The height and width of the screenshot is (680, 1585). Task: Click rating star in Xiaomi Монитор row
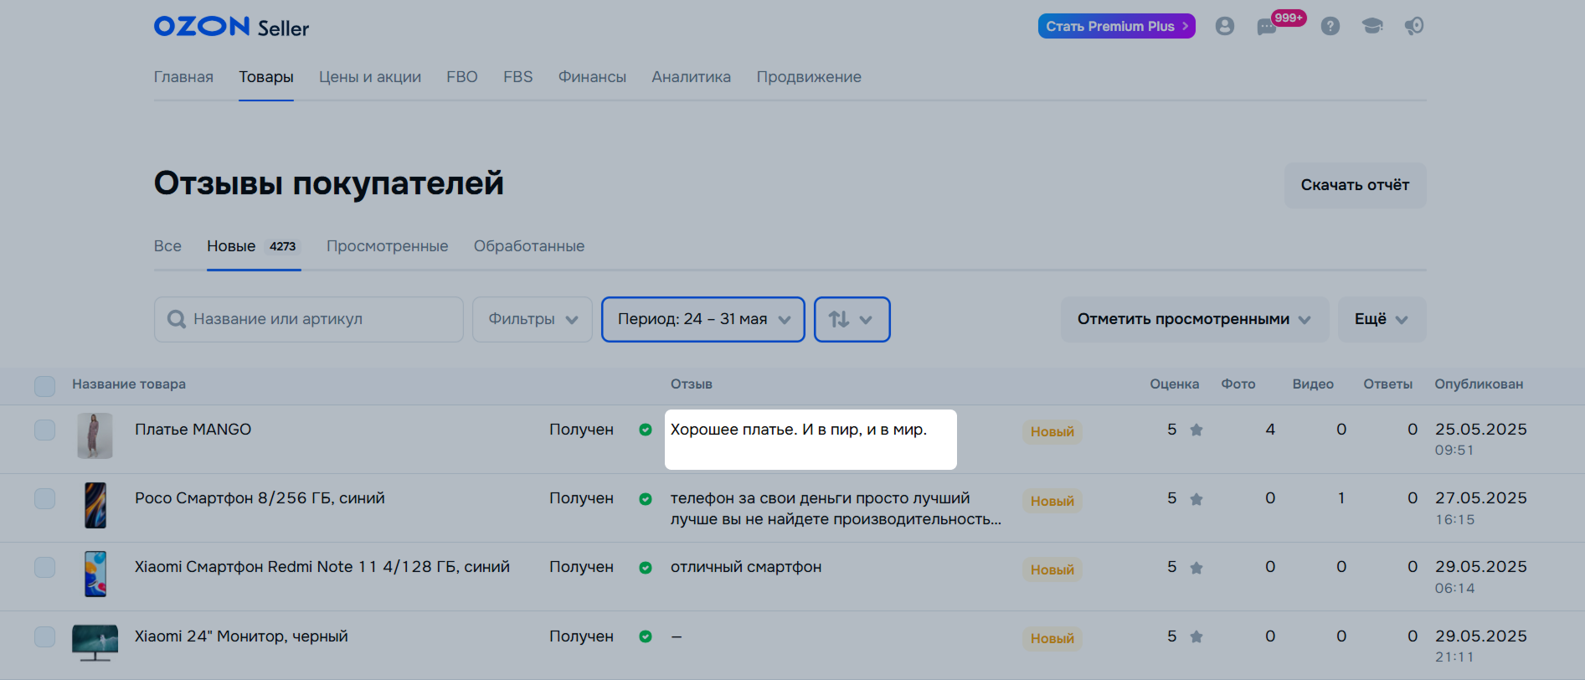pyautogui.click(x=1196, y=636)
